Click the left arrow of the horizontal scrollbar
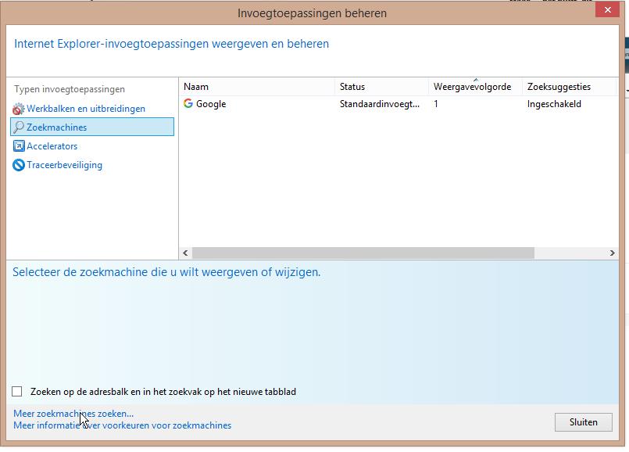The height and width of the screenshot is (452, 629). (x=186, y=253)
